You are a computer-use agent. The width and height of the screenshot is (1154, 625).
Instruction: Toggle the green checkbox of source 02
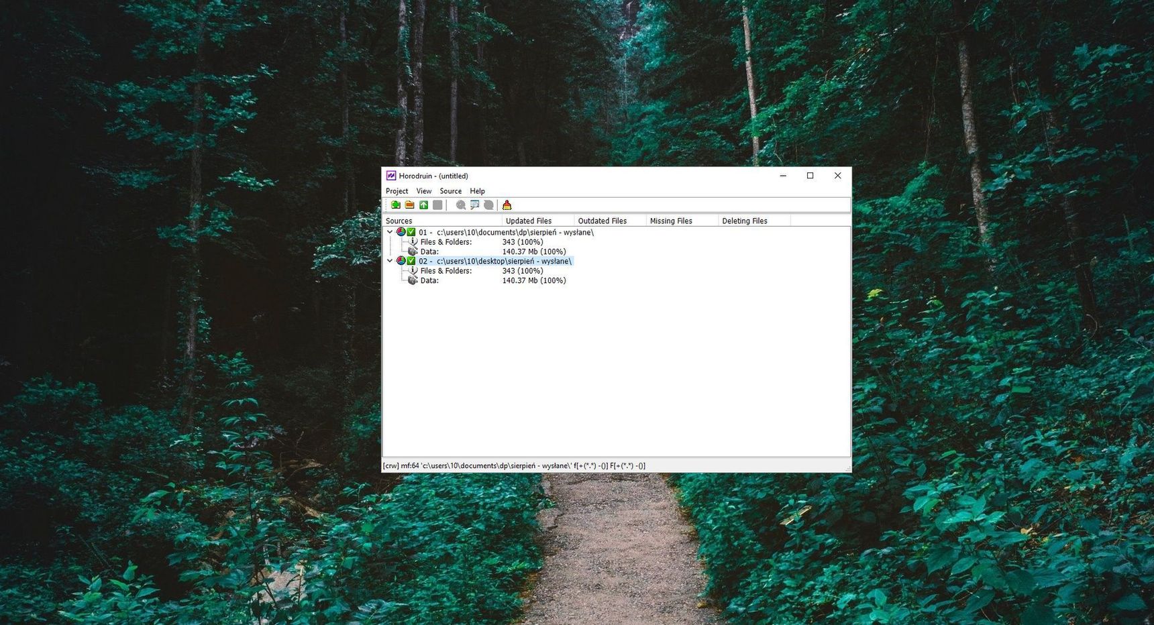click(411, 261)
